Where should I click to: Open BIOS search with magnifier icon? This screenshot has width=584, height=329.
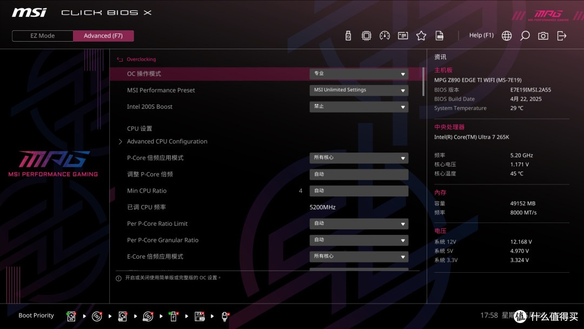click(525, 36)
